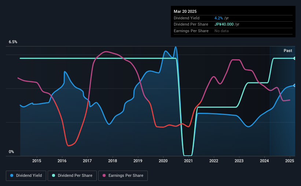The width and height of the screenshot is (301, 186).
Task: Click the 6.5% y-axis label
Action: click(x=13, y=42)
